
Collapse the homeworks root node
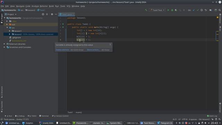click(x=5, y=18)
